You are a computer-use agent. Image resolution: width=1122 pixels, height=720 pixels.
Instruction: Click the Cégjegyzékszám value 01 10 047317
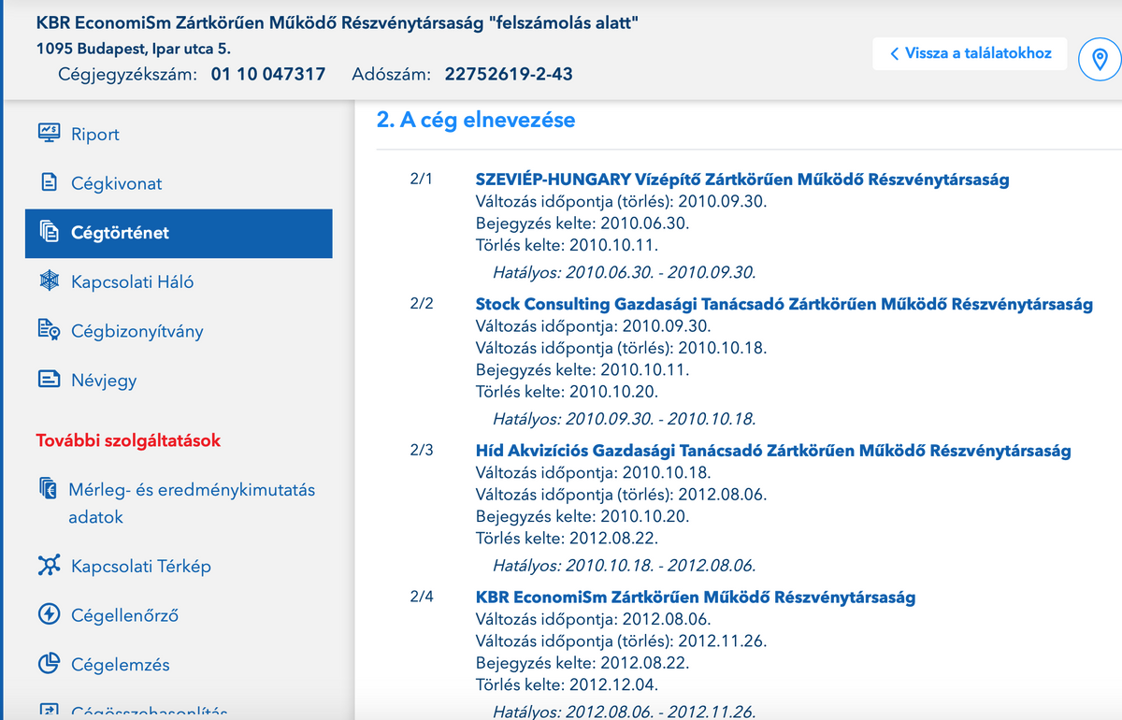point(268,74)
